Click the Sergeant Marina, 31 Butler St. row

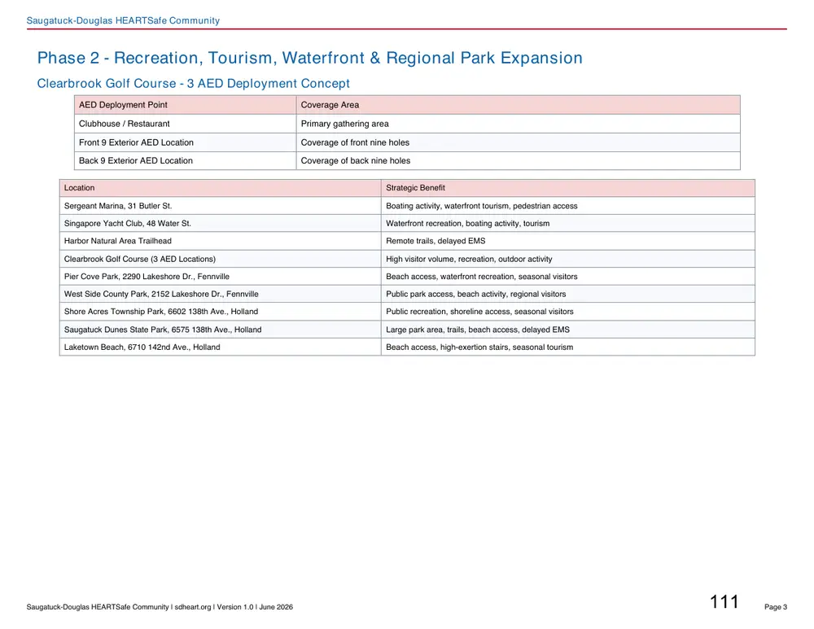pos(408,206)
